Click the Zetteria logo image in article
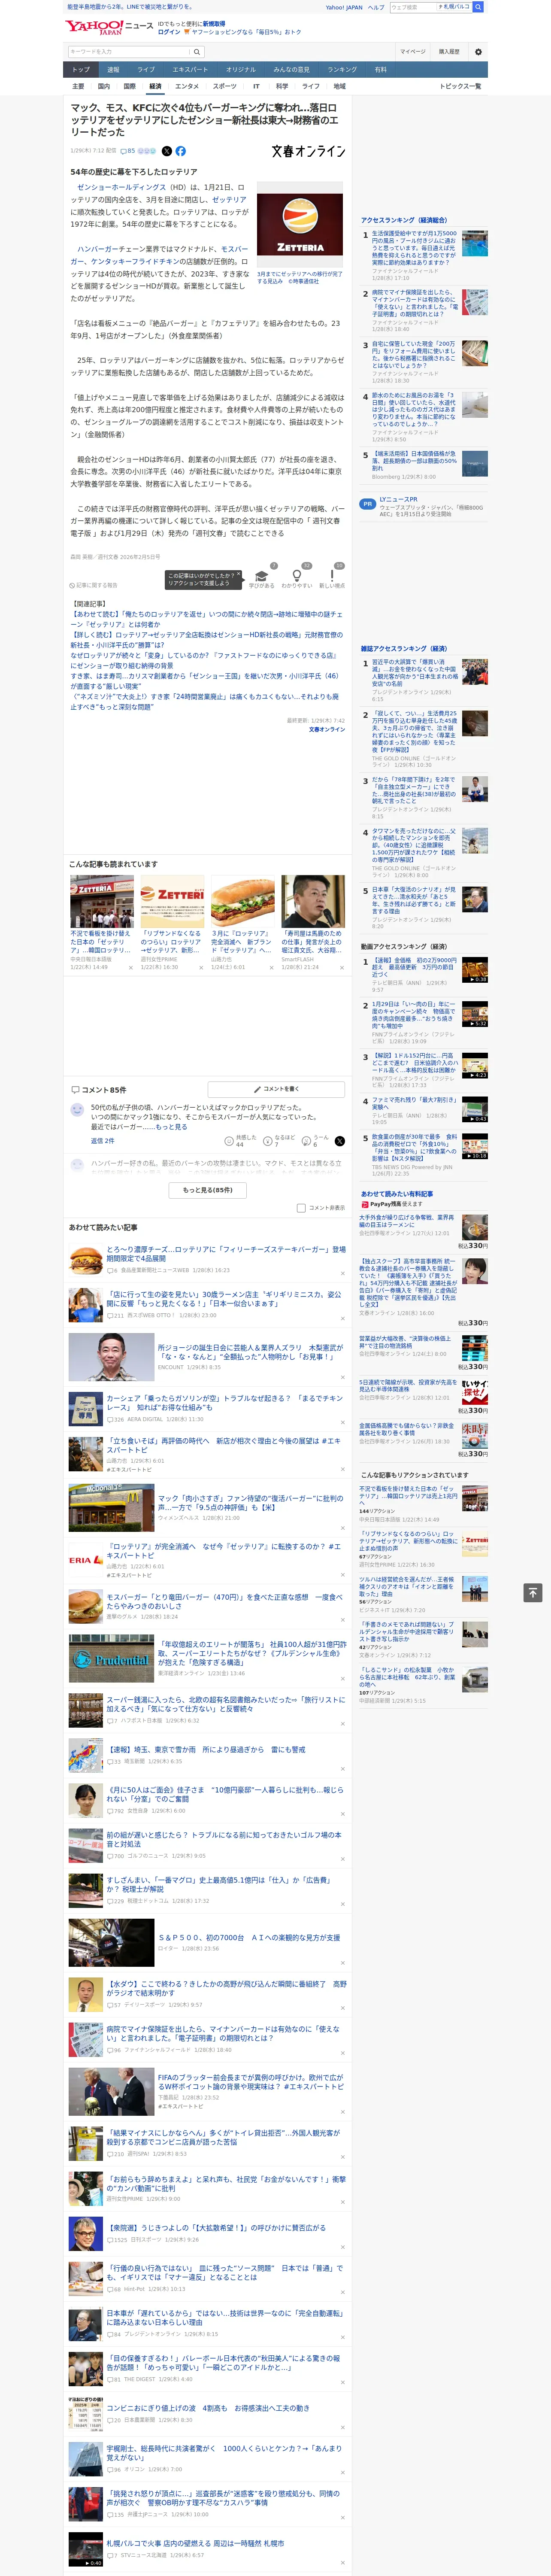The image size is (551, 2576). (x=299, y=224)
